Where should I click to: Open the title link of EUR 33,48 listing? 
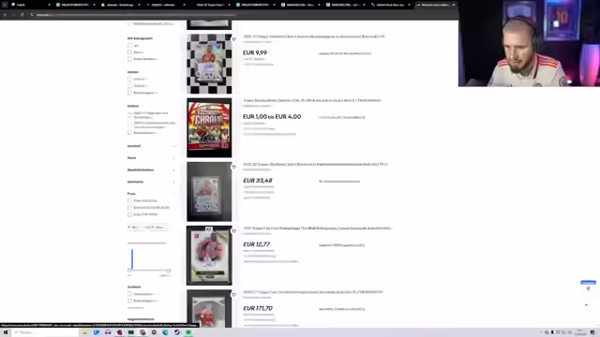point(315,164)
